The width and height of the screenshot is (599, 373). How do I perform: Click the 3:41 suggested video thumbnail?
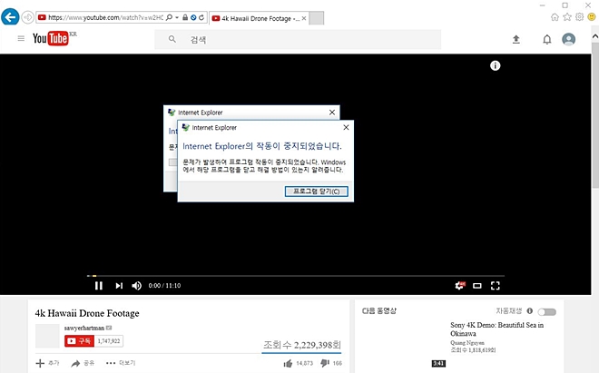coord(403,344)
